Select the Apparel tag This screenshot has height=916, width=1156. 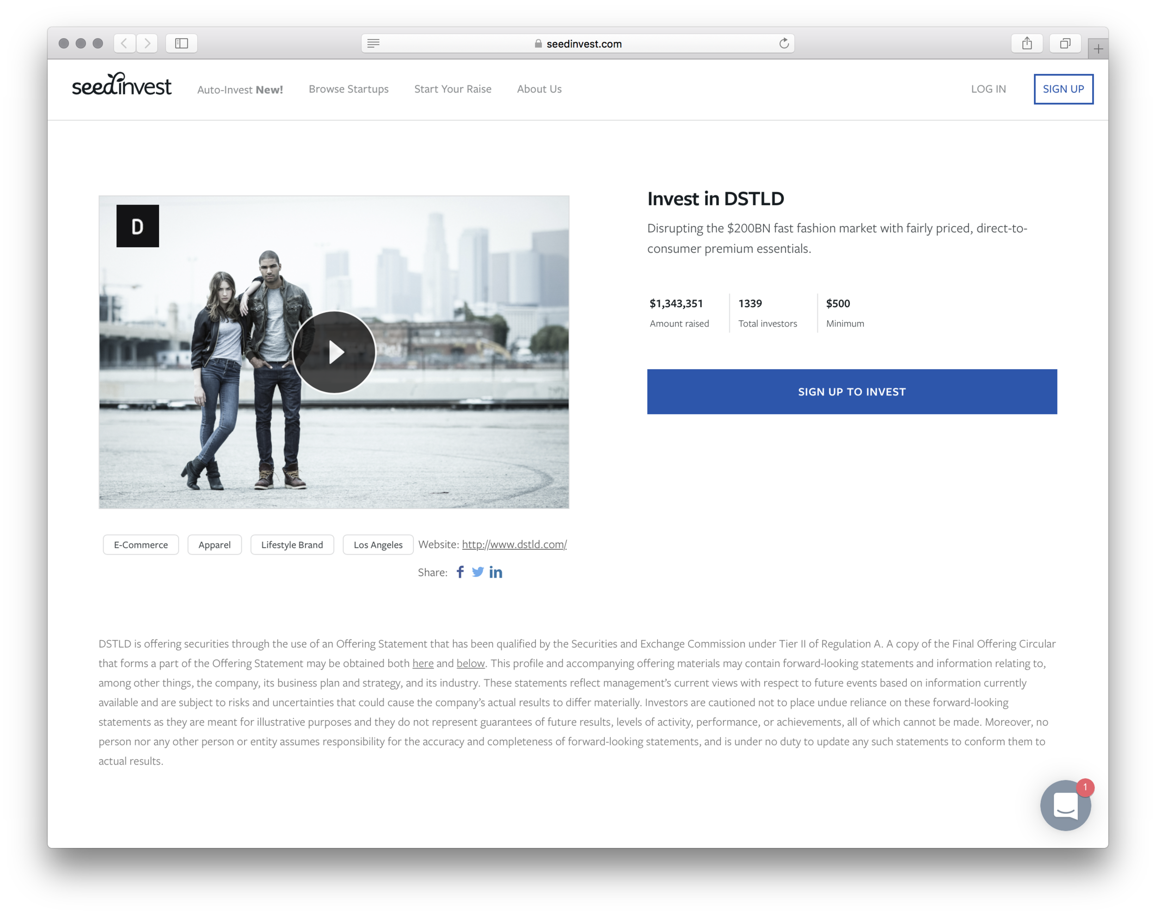coord(215,545)
